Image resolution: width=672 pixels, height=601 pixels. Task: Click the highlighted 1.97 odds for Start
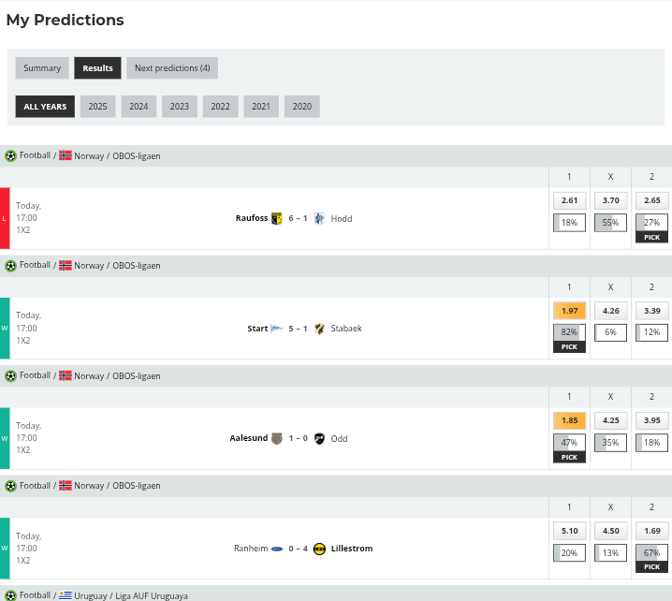pyautogui.click(x=569, y=311)
